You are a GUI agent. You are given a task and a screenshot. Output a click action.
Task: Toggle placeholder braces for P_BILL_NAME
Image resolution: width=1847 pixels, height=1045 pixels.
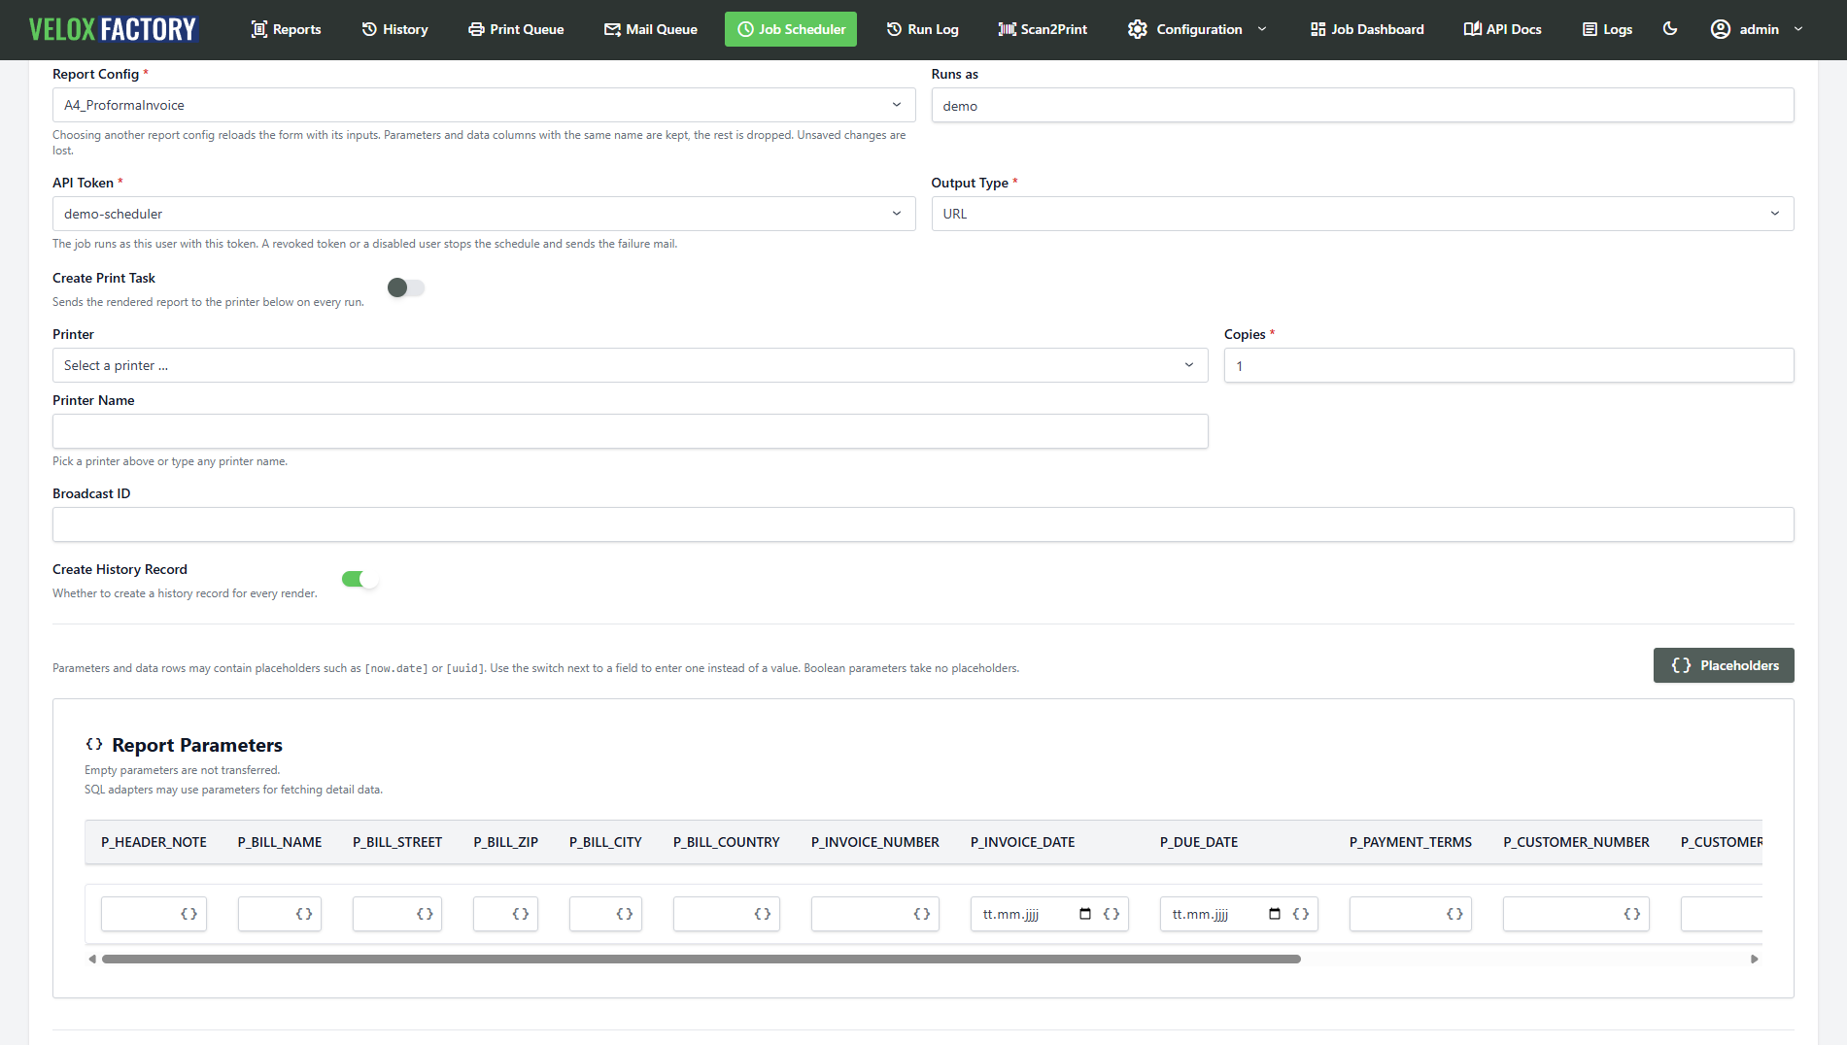304,914
